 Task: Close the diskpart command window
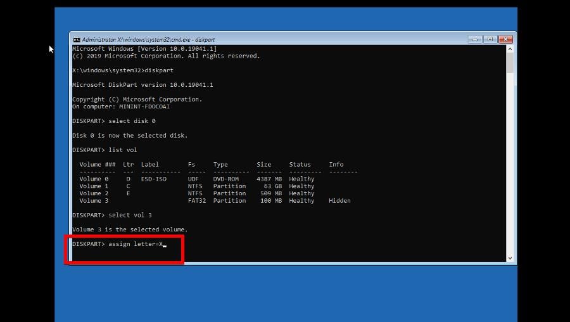[505, 39]
